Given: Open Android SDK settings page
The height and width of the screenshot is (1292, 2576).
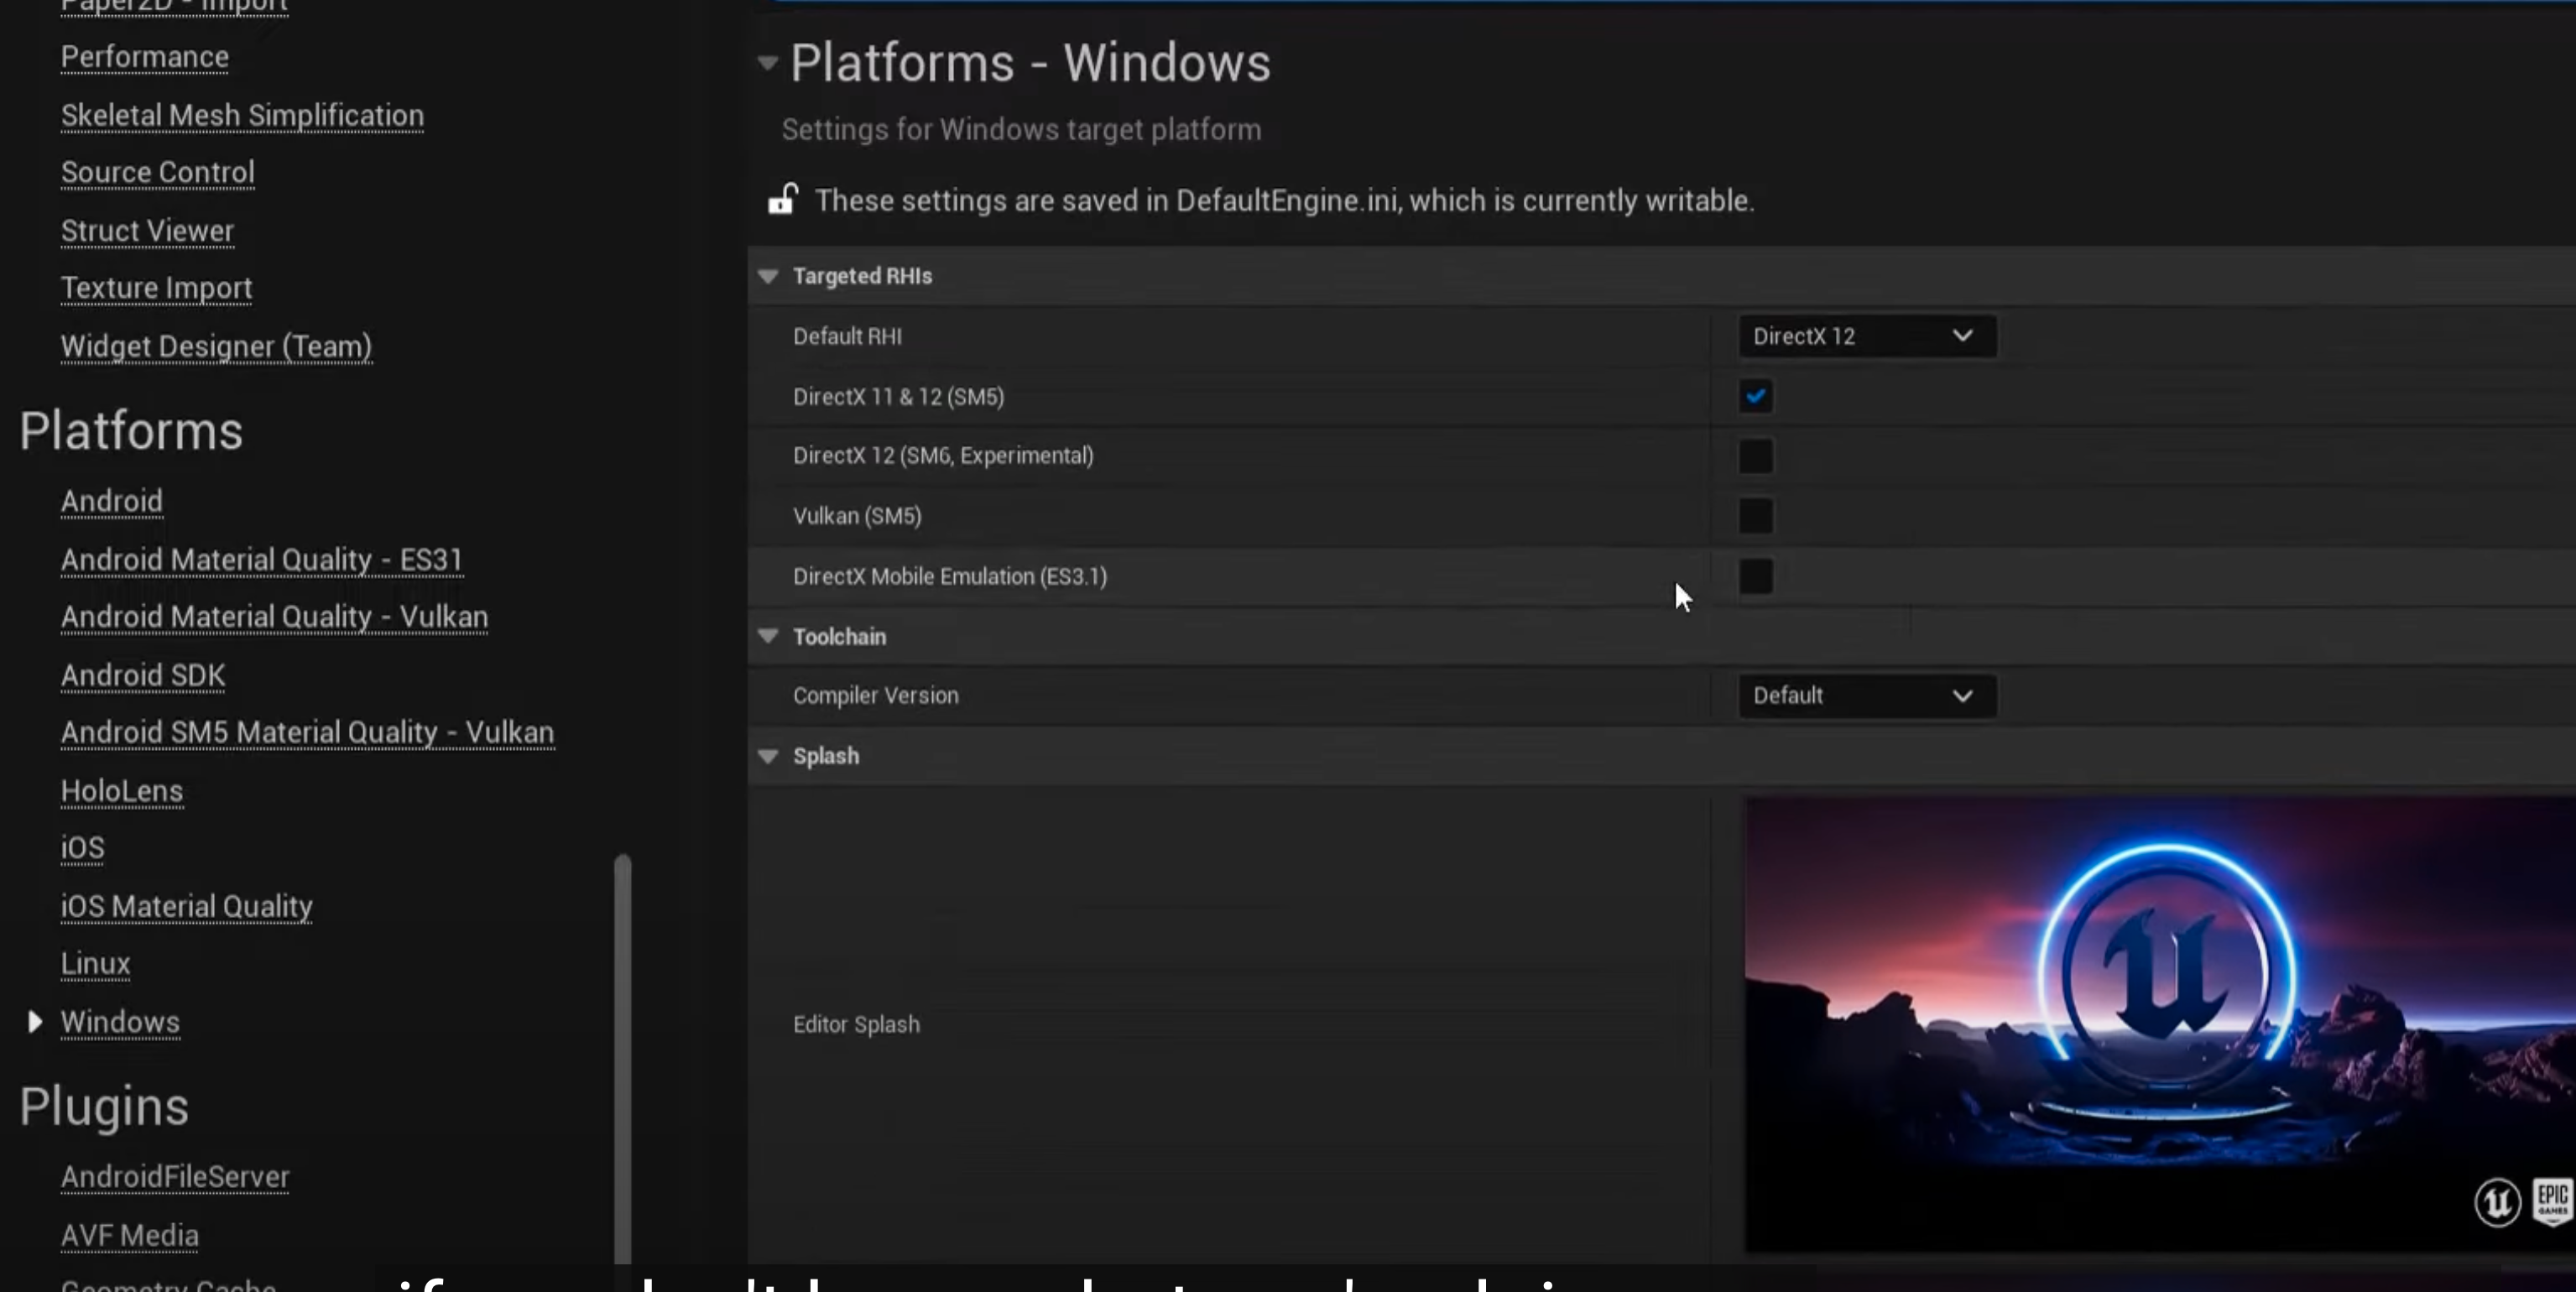Looking at the screenshot, I should coord(143,675).
